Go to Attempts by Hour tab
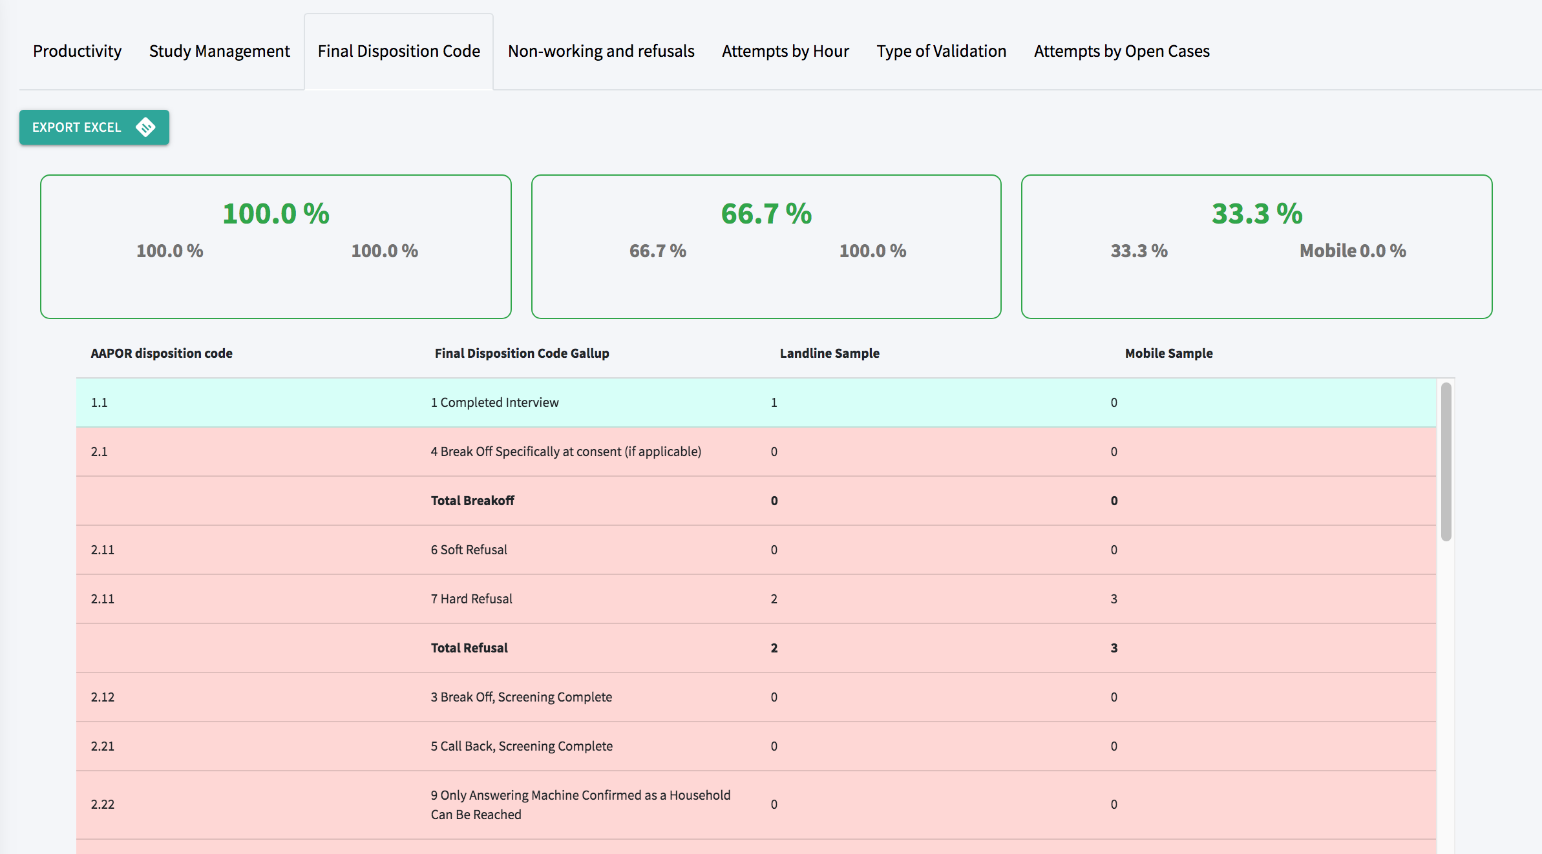The width and height of the screenshot is (1542, 854). coord(785,51)
